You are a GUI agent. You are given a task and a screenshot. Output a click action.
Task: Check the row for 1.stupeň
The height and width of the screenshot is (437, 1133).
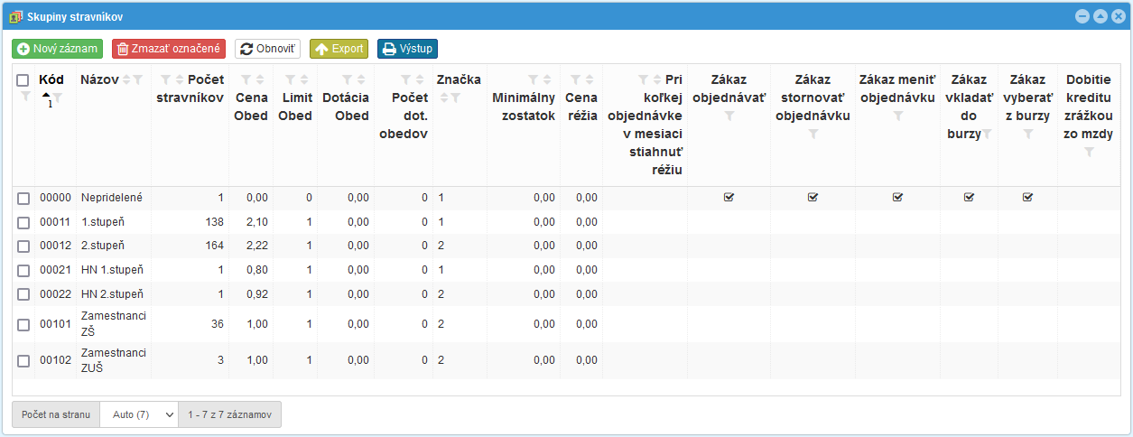23,221
